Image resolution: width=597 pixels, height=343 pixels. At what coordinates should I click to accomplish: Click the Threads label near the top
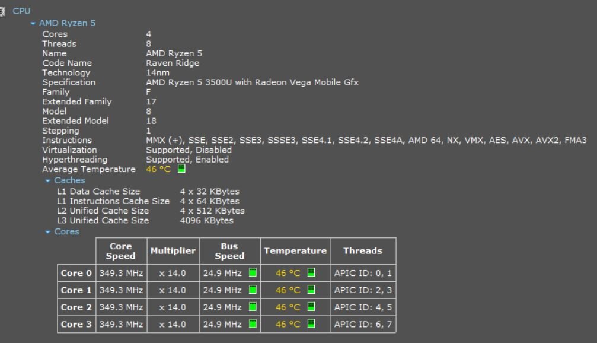click(x=59, y=44)
